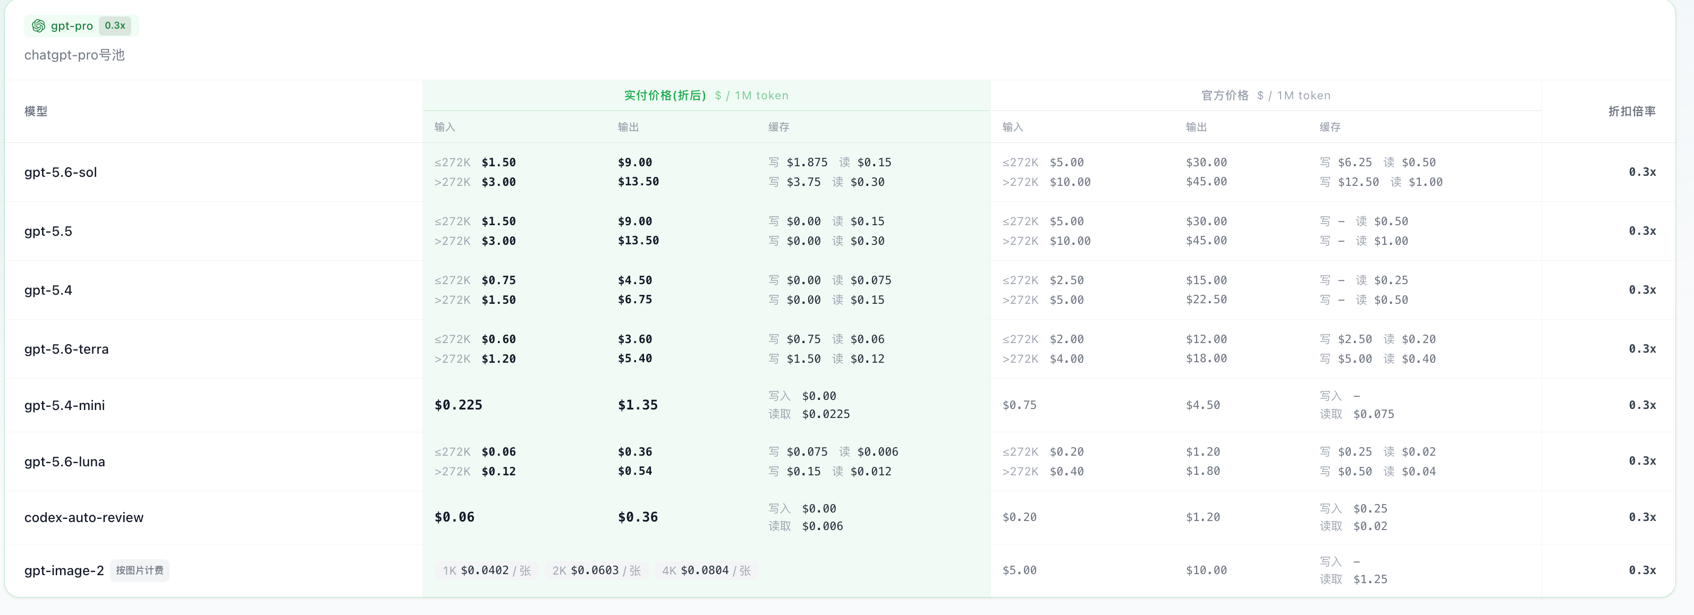Click the $22.50 official output price
This screenshot has width=1694, height=615.
point(1206,300)
